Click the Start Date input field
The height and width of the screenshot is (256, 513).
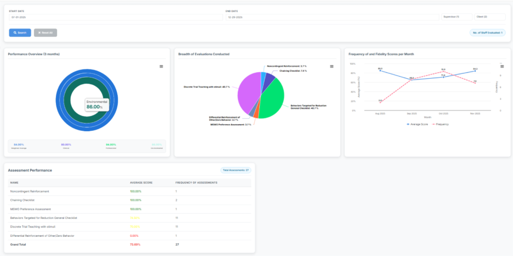(x=116, y=17)
